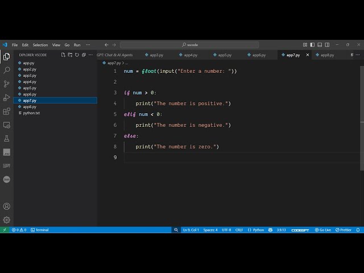364x273 pixels.
Task: Expand the hidden menu items ellipsis
Action: click(88, 45)
